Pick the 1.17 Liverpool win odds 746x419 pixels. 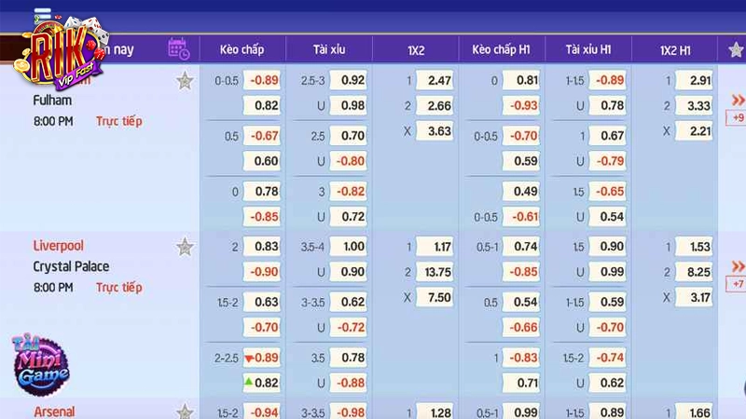pos(435,247)
